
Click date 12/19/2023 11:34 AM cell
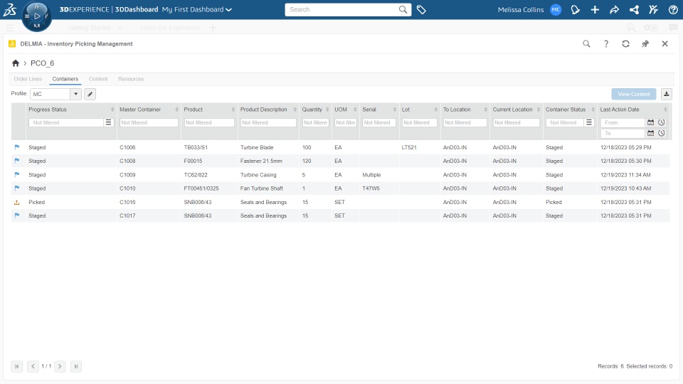(625, 175)
